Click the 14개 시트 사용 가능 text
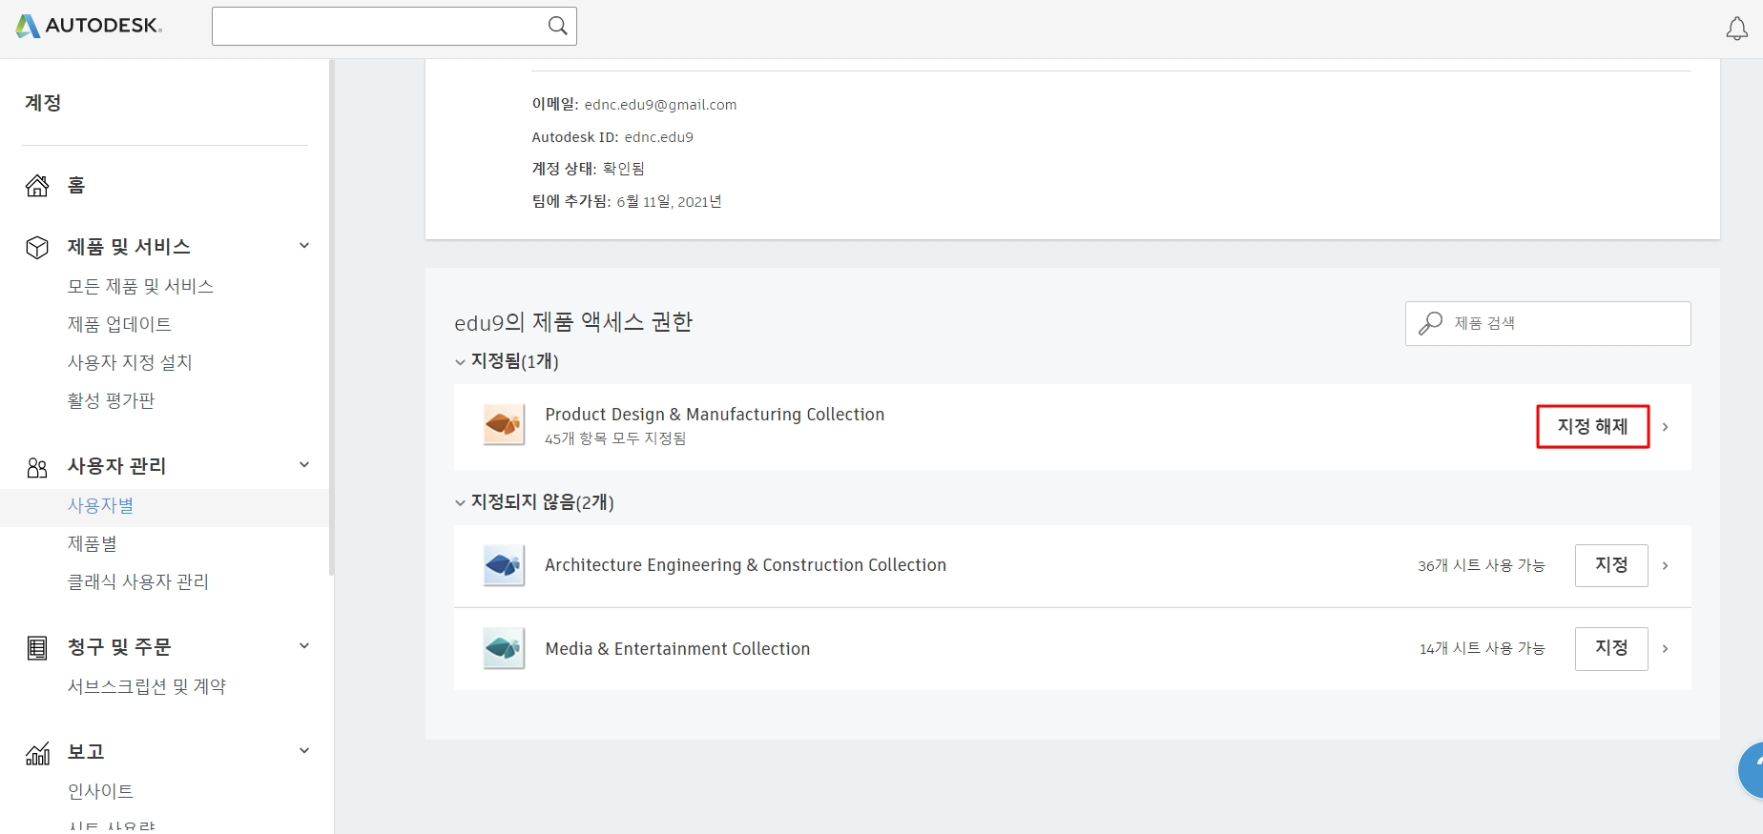Image resolution: width=1763 pixels, height=834 pixels. point(1482,648)
